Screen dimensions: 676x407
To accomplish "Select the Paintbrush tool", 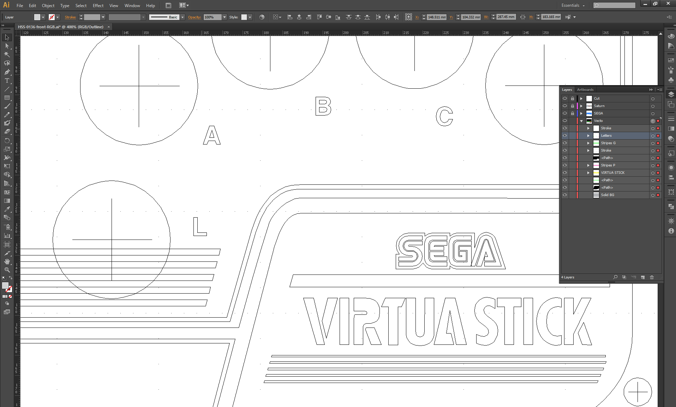I will pyautogui.click(x=7, y=106).
